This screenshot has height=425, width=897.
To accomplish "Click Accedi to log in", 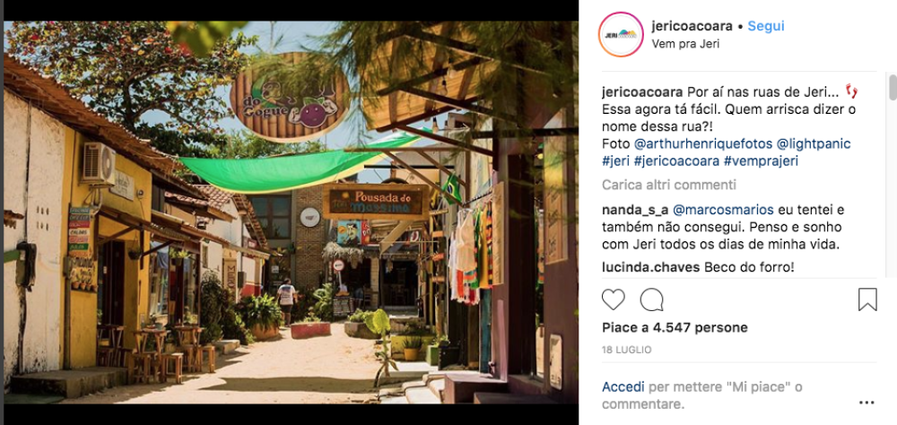I will (x=623, y=387).
